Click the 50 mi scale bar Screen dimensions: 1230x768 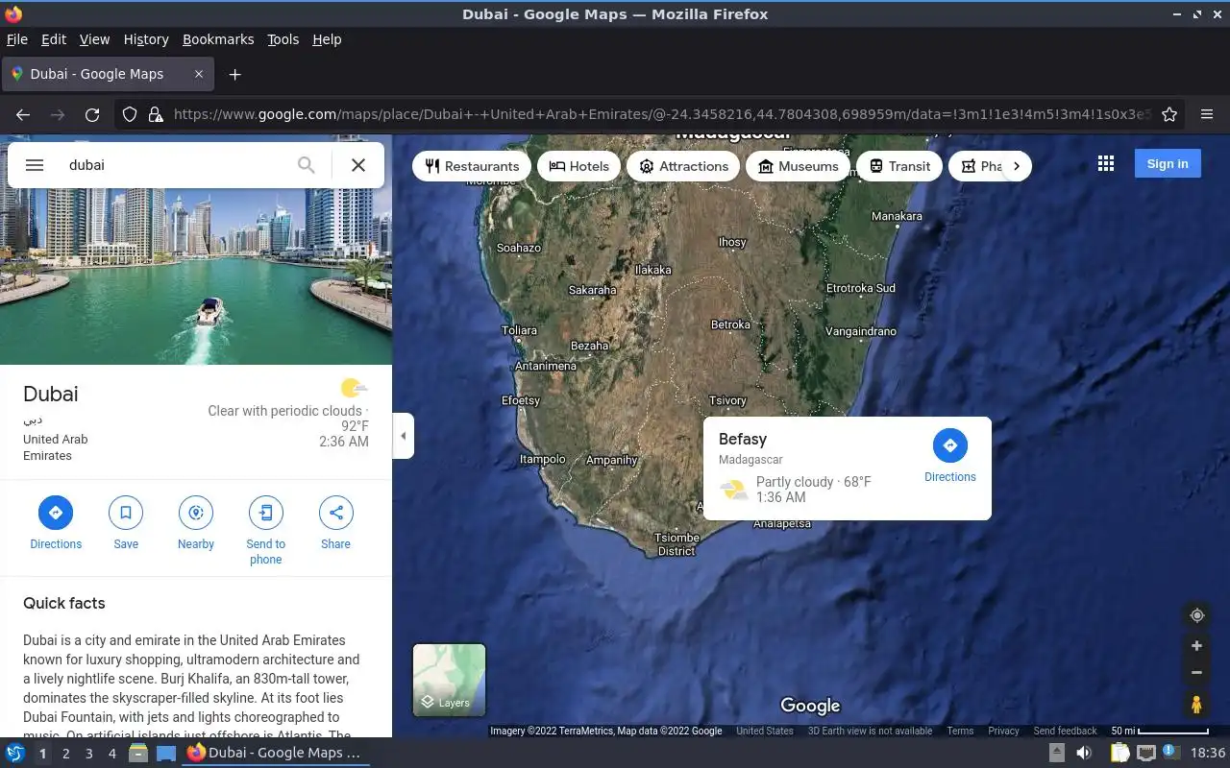[1160, 732]
